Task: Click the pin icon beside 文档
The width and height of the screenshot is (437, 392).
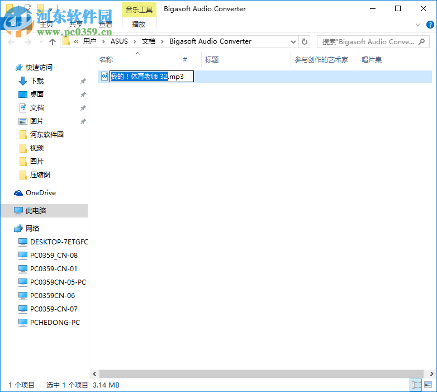Action: coord(83,108)
